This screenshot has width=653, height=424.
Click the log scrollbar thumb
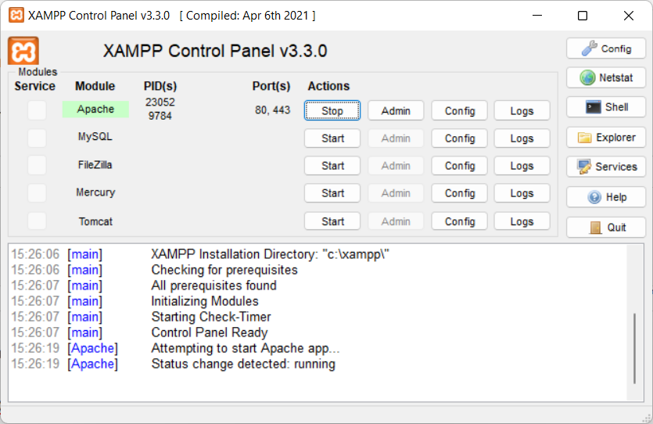point(635,348)
